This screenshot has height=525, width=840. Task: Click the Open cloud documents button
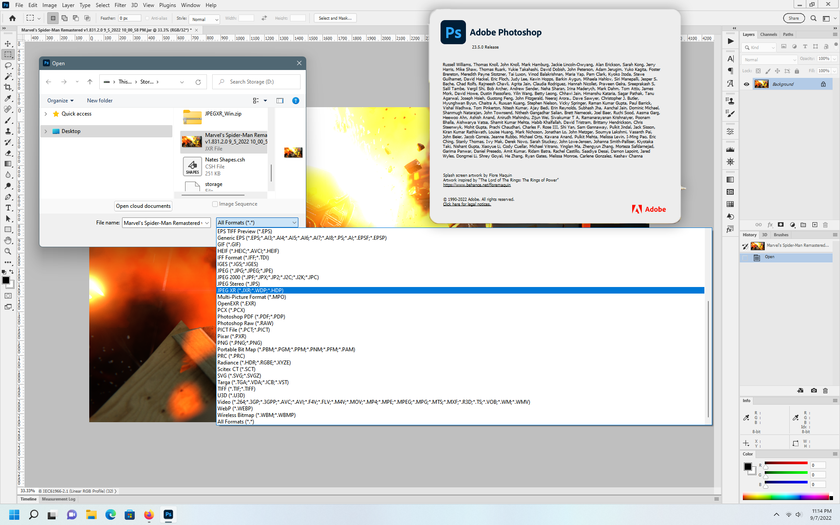(x=143, y=206)
